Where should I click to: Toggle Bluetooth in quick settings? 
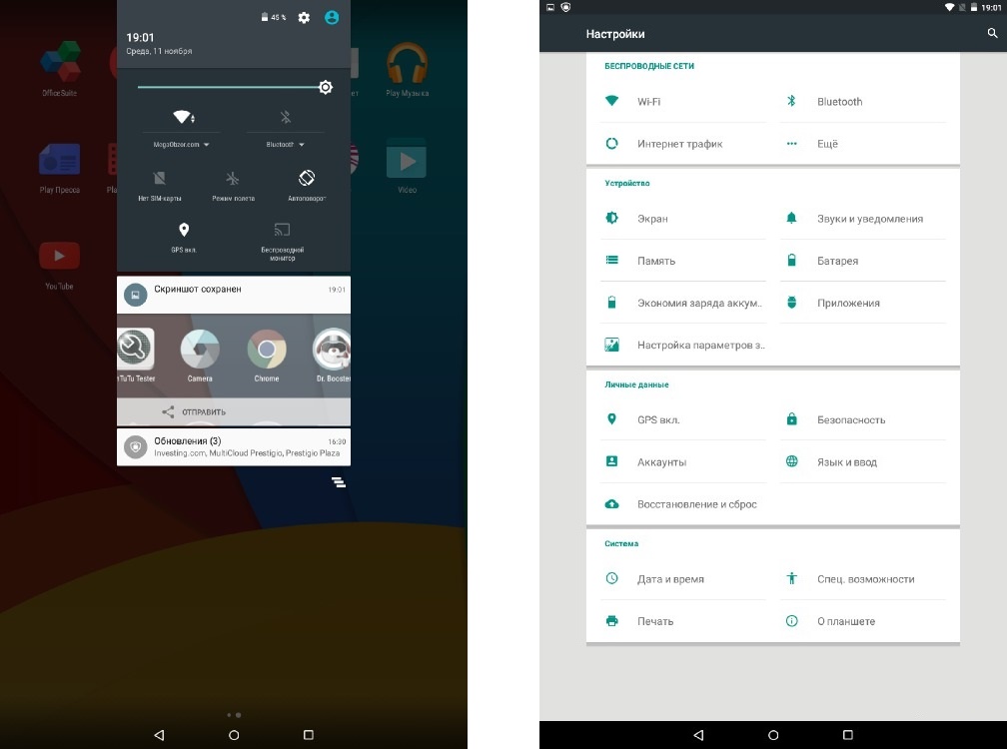pyautogui.click(x=286, y=117)
